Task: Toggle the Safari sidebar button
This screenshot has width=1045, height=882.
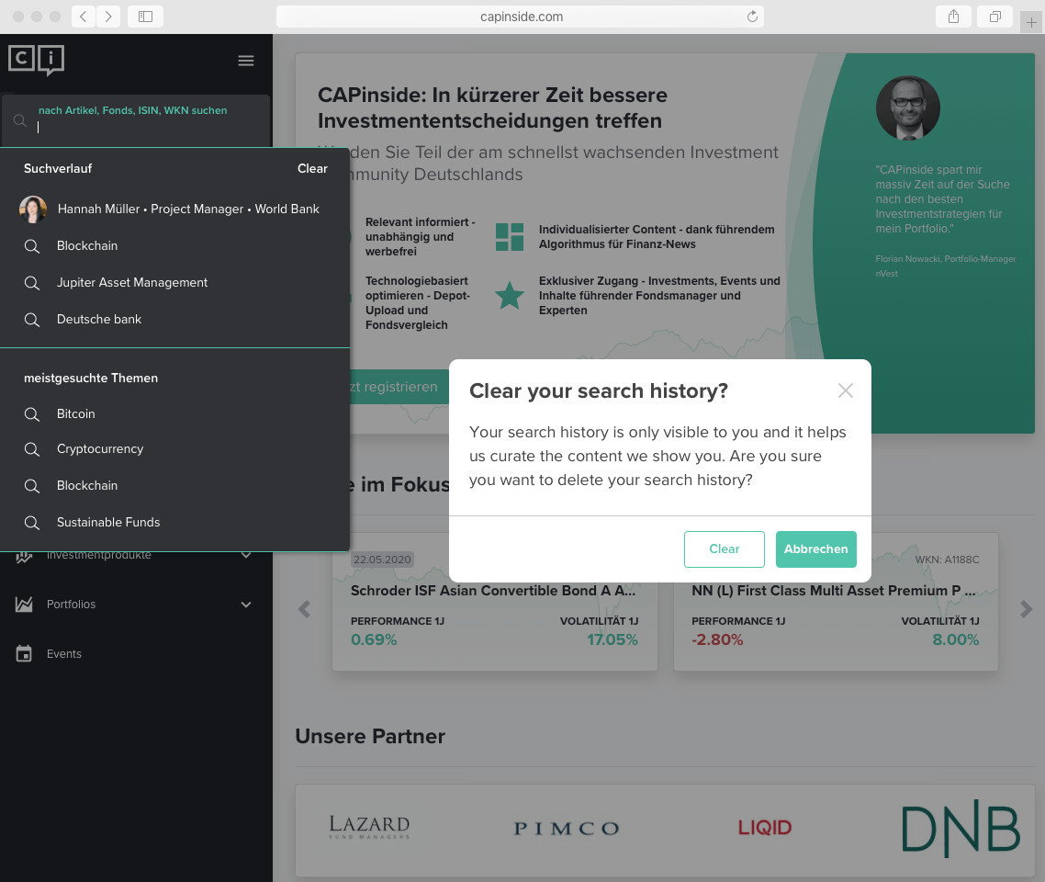Action: coord(145,17)
